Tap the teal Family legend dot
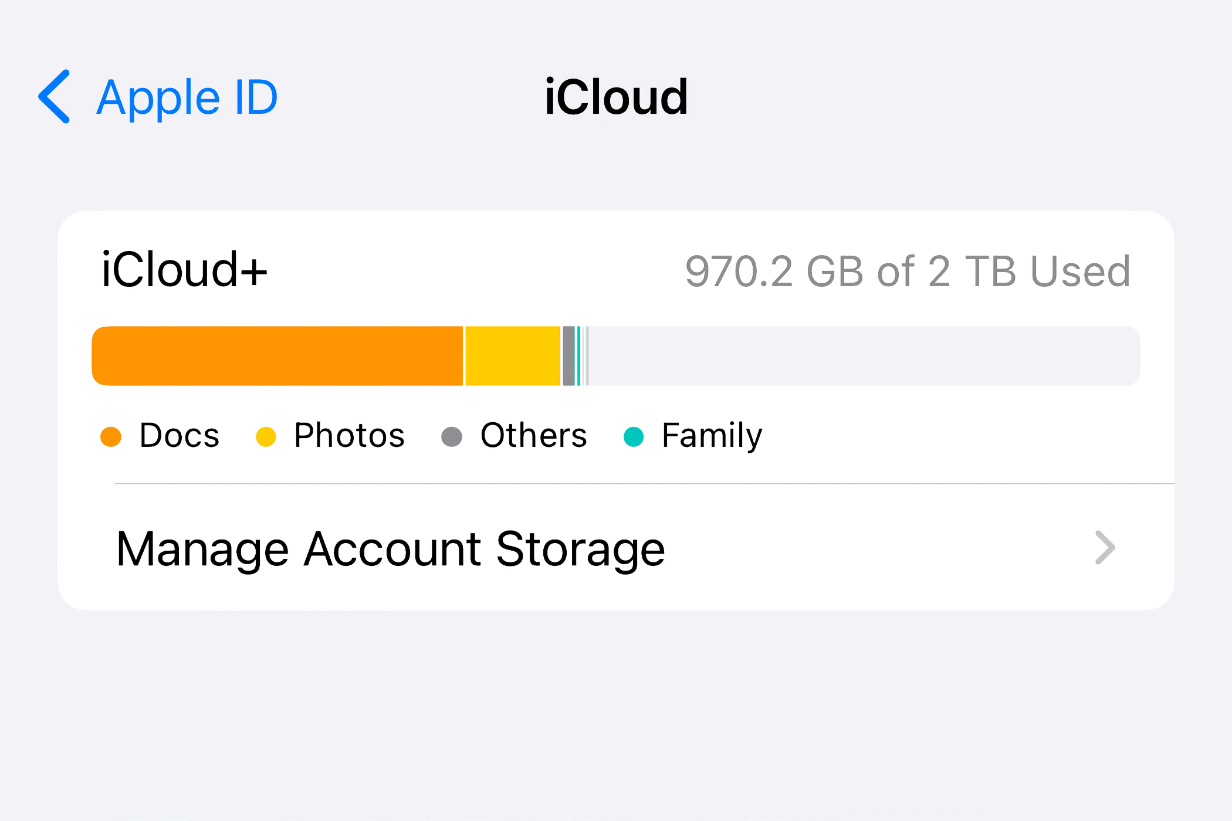 [634, 436]
